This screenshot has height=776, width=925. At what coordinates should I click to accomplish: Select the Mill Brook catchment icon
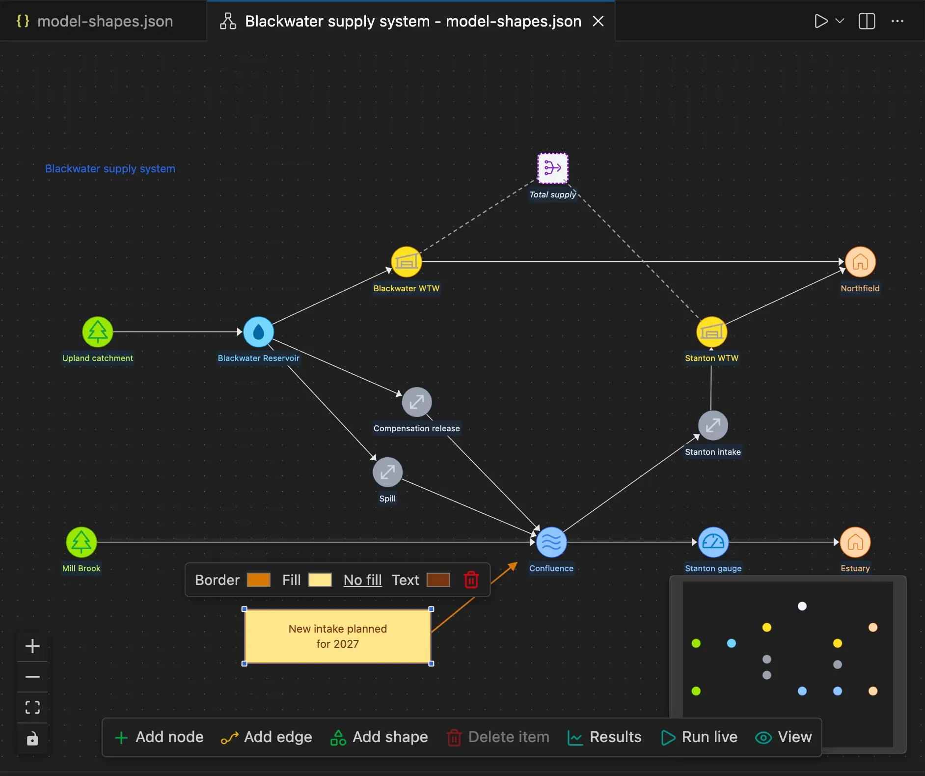pyautogui.click(x=82, y=542)
